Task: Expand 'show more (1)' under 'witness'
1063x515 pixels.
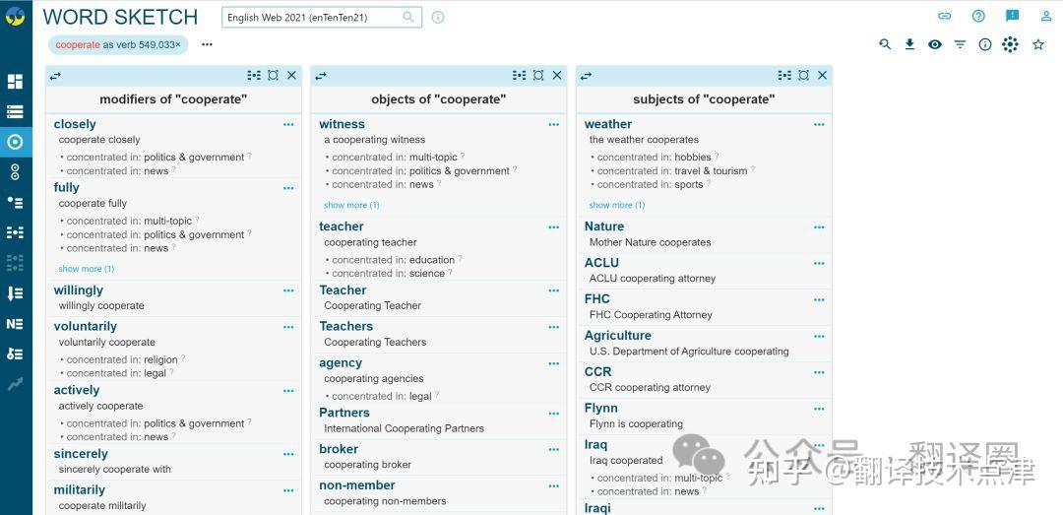Action: (x=351, y=205)
